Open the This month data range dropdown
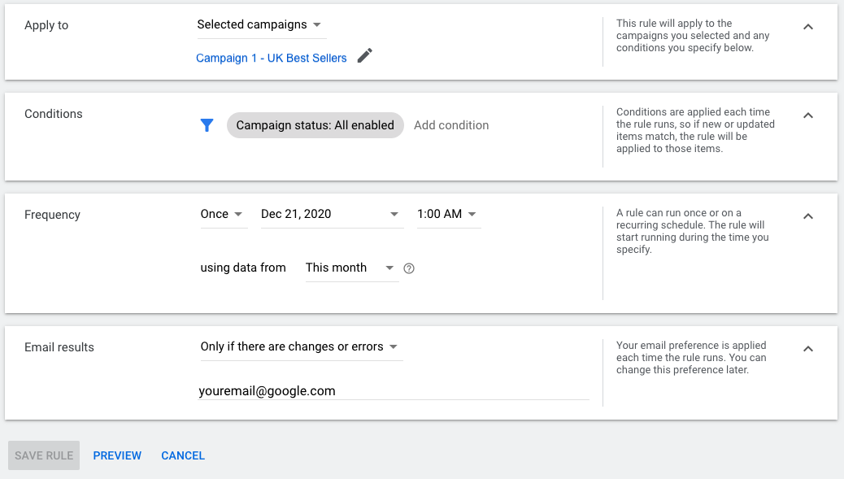The width and height of the screenshot is (844, 479). click(350, 268)
